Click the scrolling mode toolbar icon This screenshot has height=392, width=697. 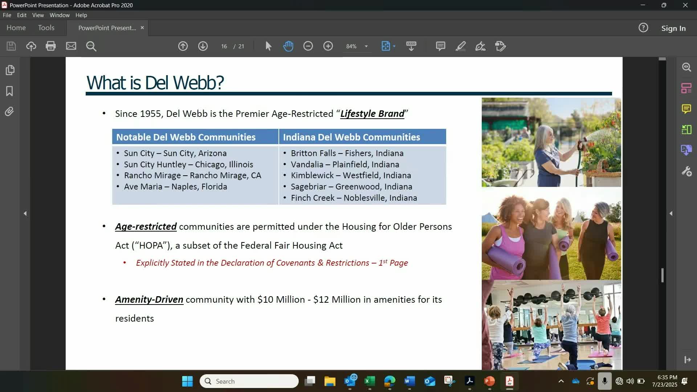coord(411,46)
